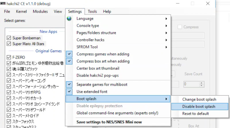Expand the Console type submenu
Viewport: 230px width, 128px height.
[x=118, y=26]
